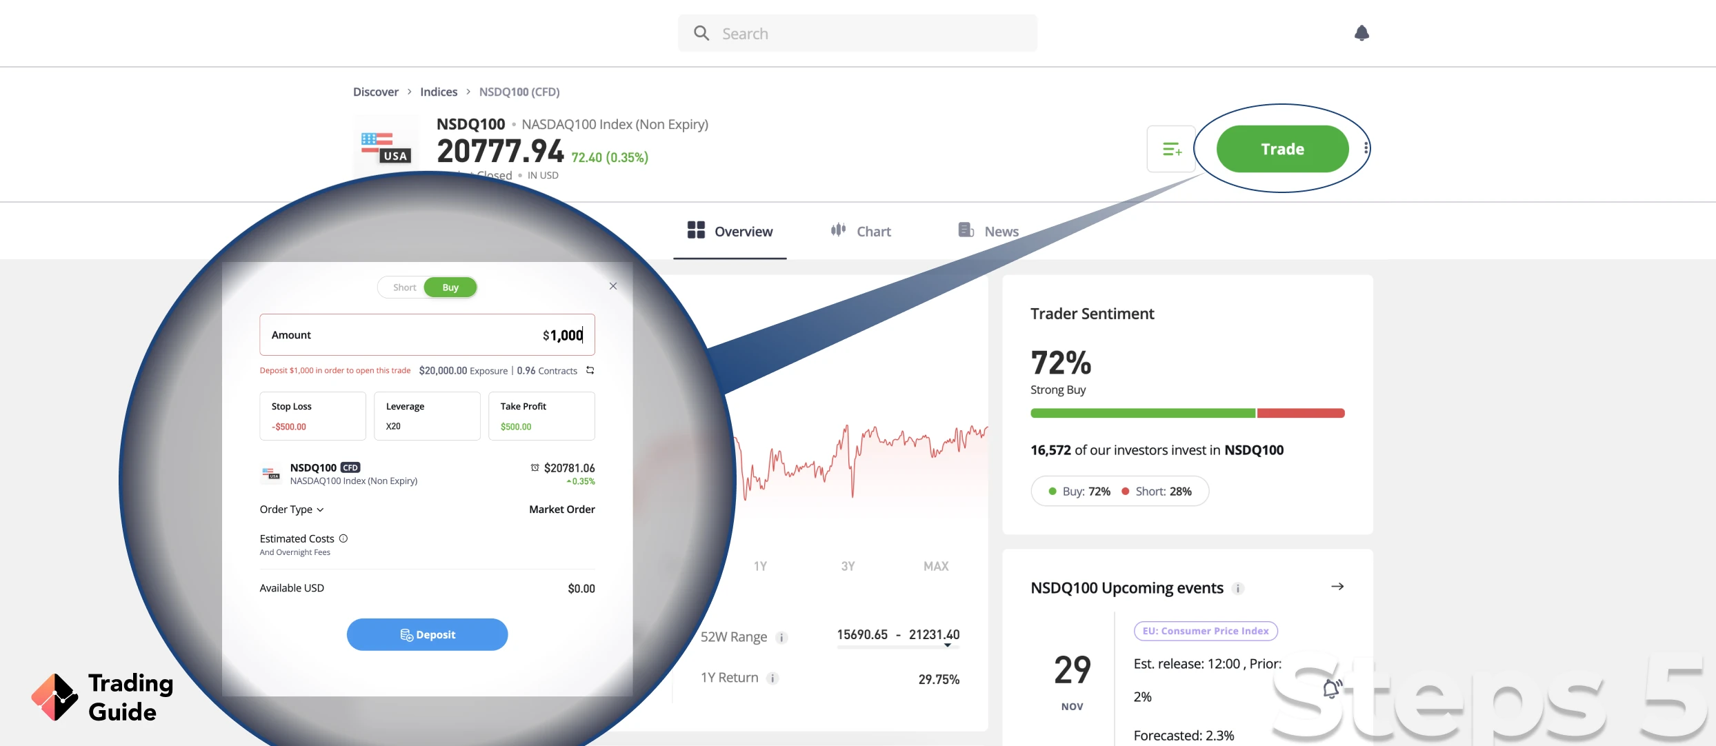
Task: Click the hamburger menu icon
Action: pyautogui.click(x=1172, y=148)
